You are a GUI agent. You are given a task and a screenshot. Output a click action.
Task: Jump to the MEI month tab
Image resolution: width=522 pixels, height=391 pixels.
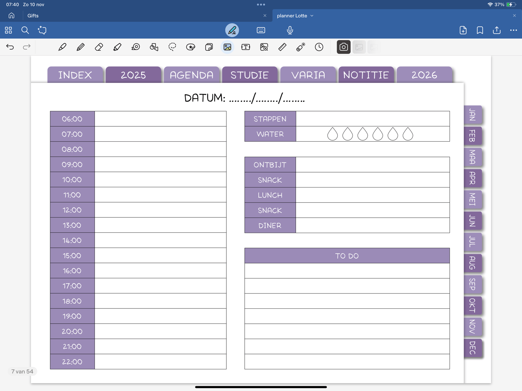pos(473,199)
